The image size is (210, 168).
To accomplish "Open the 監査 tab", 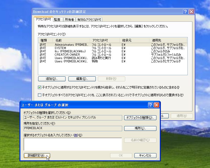I will tap(58, 19).
